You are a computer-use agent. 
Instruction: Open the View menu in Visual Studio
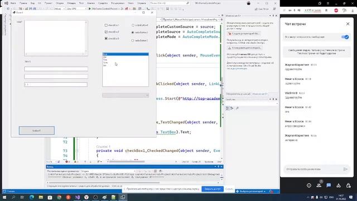click(32, 3)
